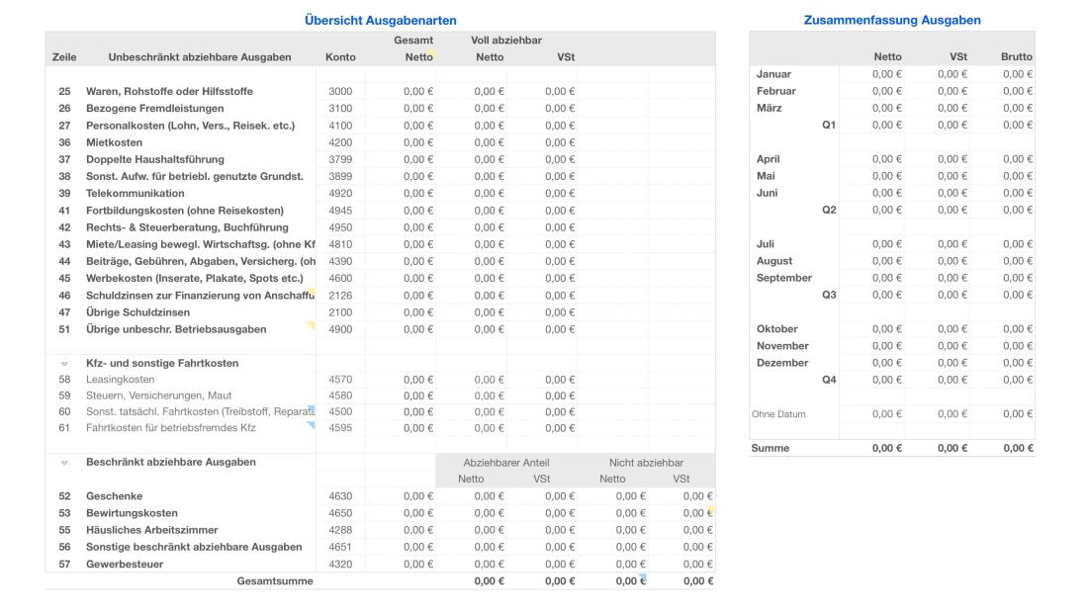Viewport: 1088px width, 615px height.
Task: Collapse the Kfz- und sonstige Fahrtkosten group
Action: point(63,363)
